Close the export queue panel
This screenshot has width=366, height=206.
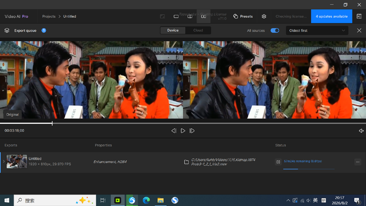click(359, 31)
